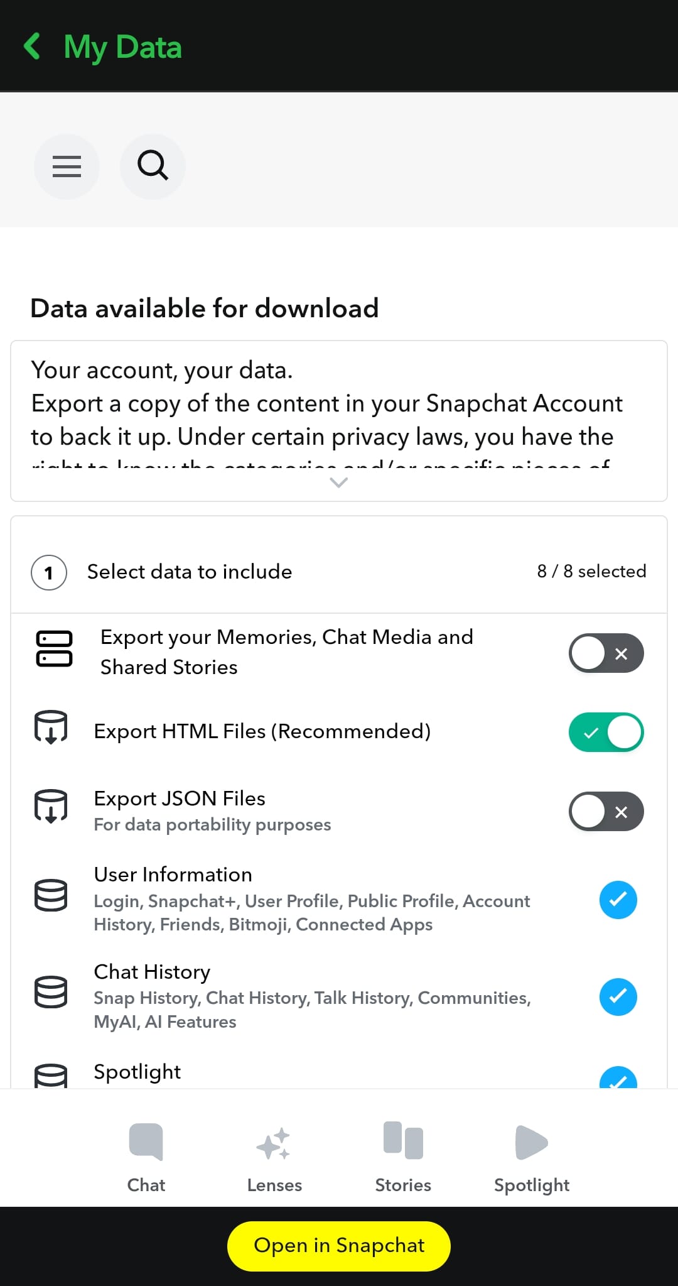Expand the privacy description text
The height and width of the screenshot is (1286, 678).
click(338, 482)
